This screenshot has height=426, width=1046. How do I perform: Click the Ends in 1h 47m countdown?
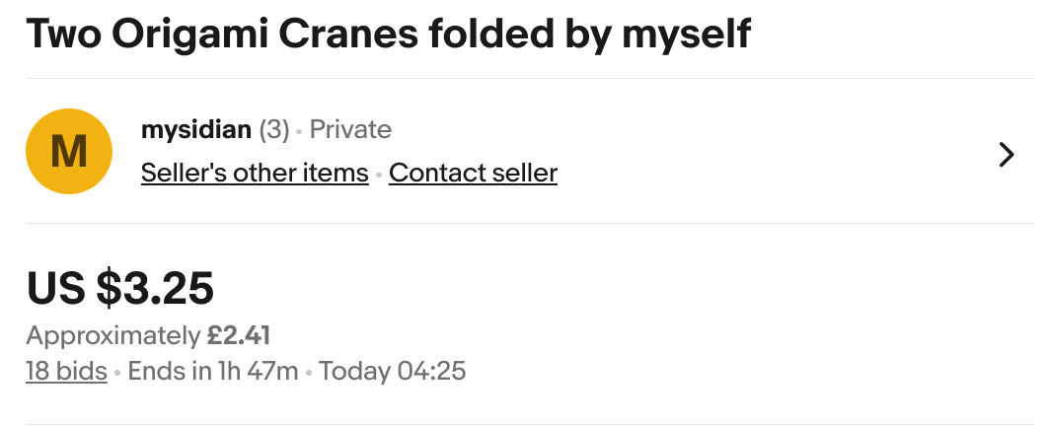click(213, 372)
